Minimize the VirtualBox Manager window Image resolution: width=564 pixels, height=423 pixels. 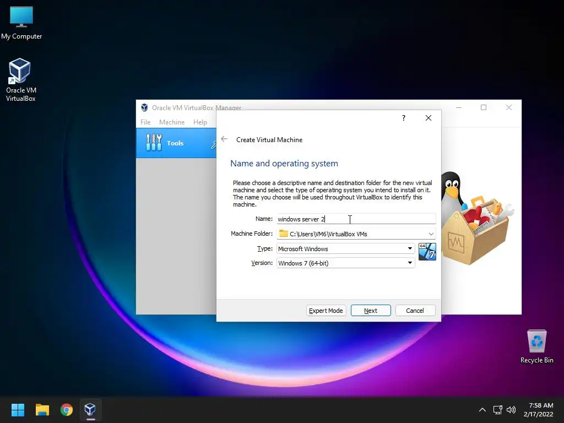point(459,107)
